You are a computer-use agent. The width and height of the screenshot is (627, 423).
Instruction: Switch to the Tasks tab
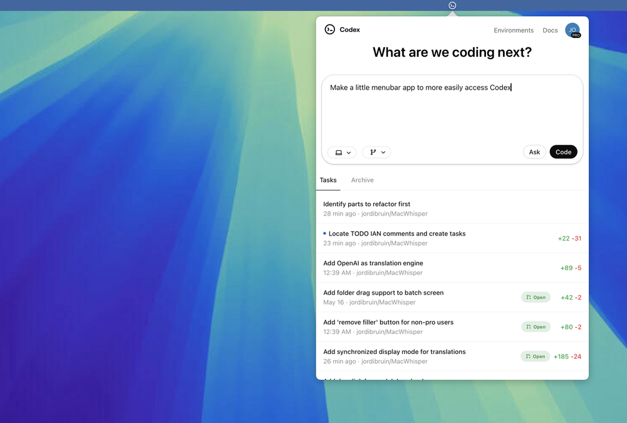[328, 180]
